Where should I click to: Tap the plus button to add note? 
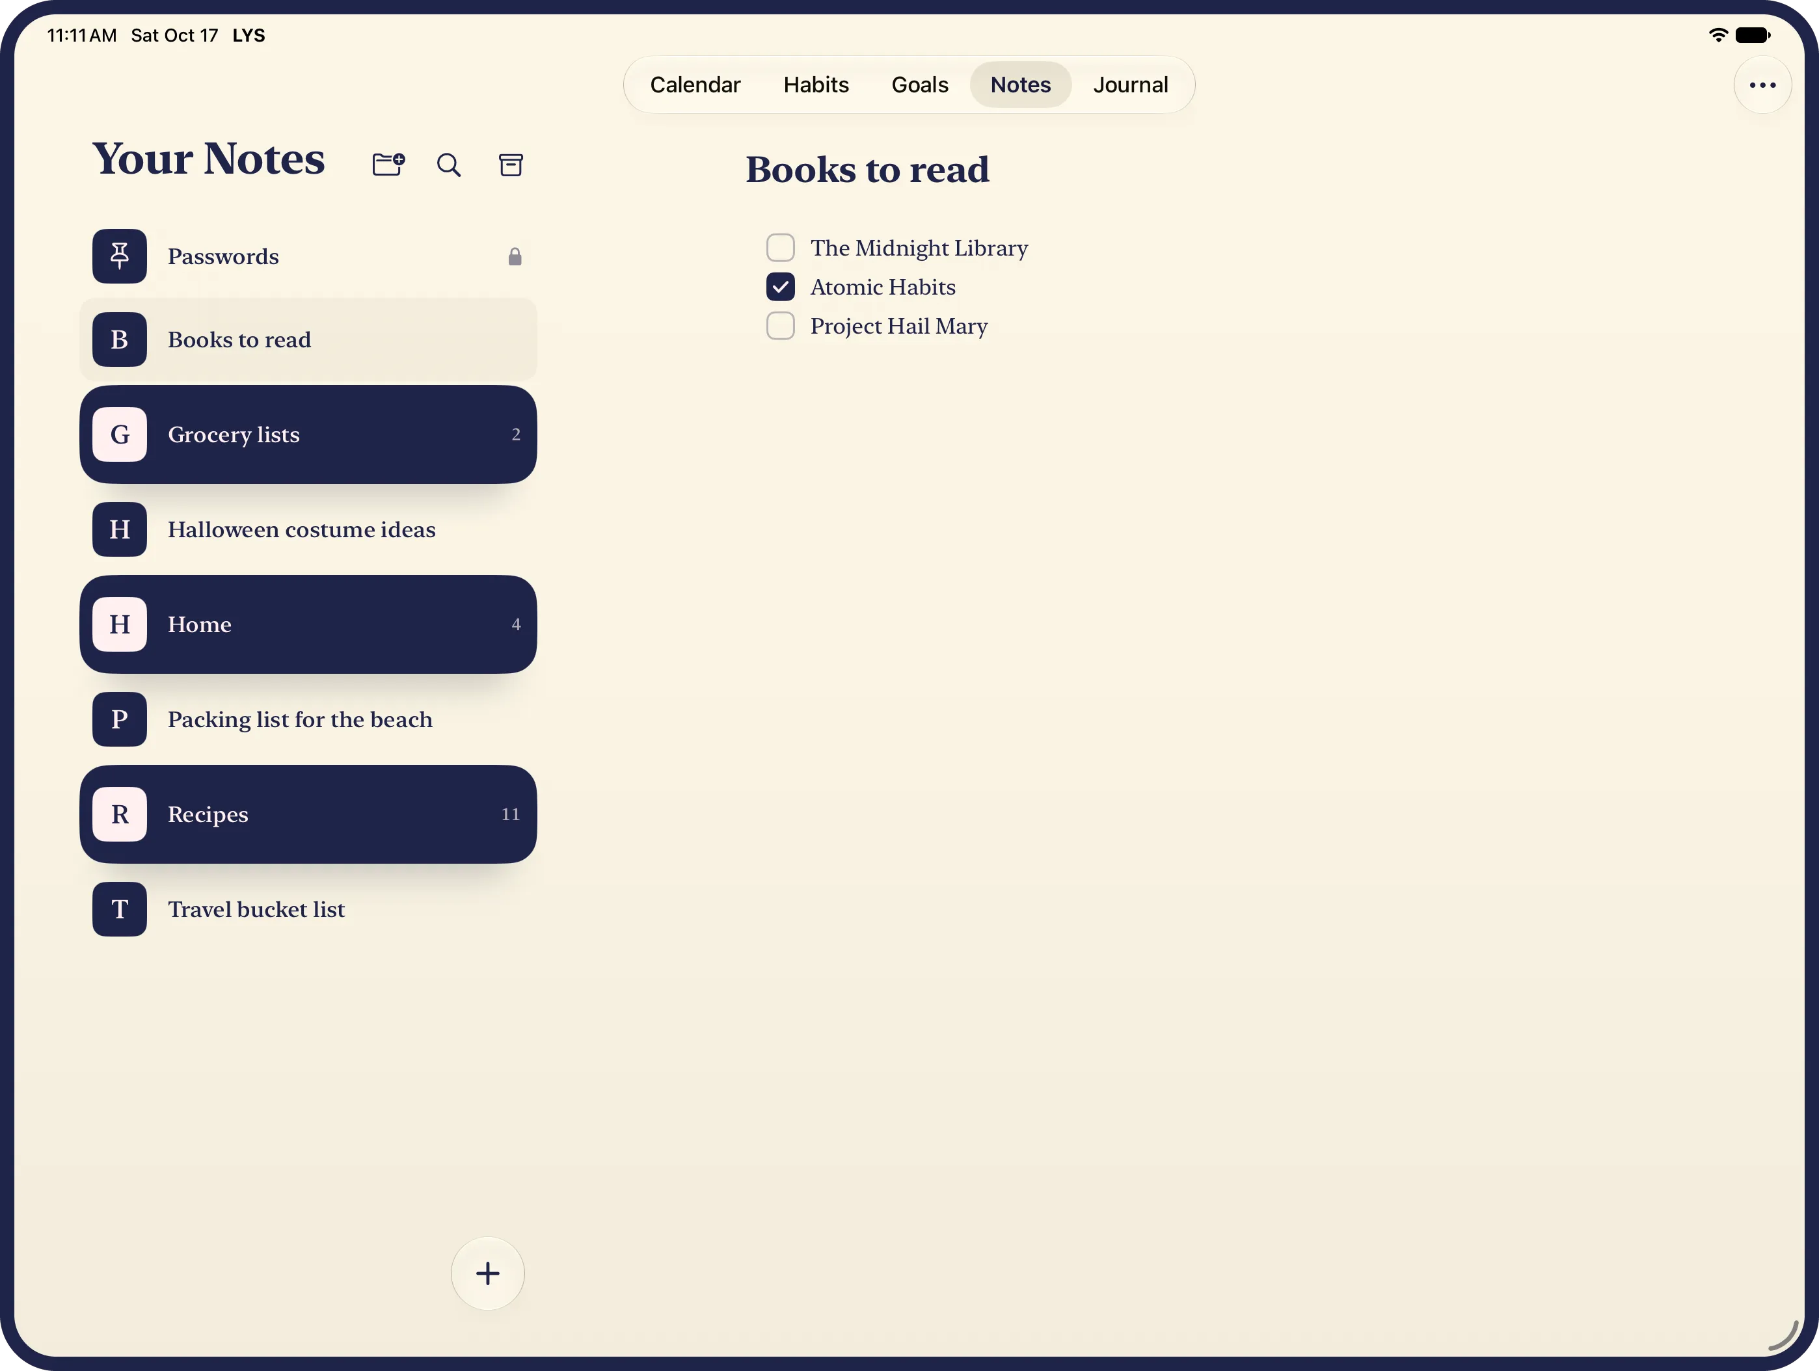click(x=488, y=1273)
